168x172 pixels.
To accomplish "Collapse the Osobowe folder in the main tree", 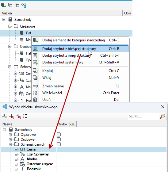I will 10,47.
